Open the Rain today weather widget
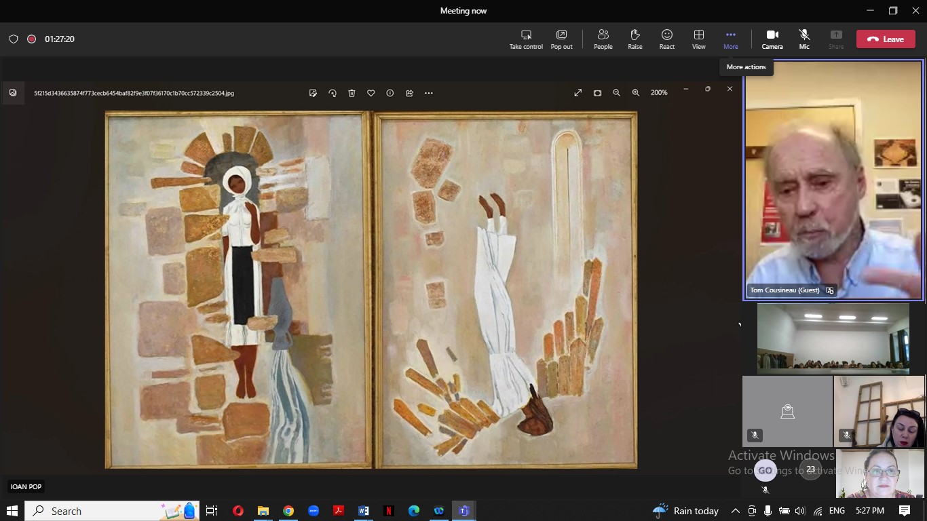Viewport: 927px width, 521px height. pos(685,511)
